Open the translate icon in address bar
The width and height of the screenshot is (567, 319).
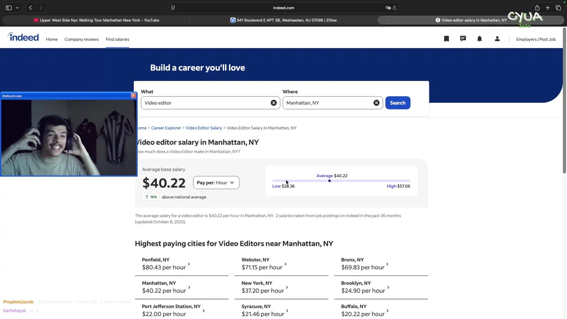388,8
